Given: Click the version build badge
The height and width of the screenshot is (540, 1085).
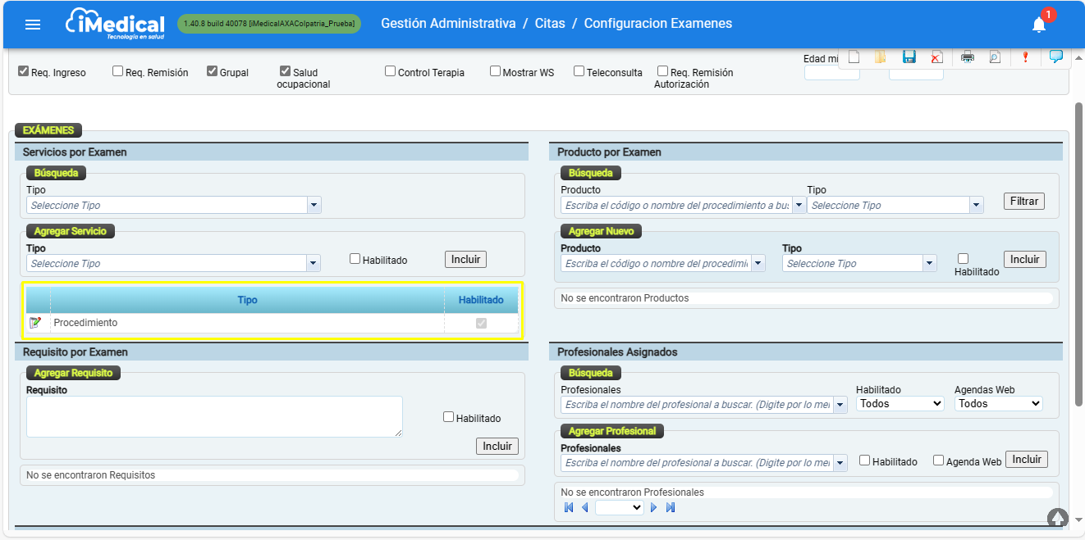Looking at the screenshot, I should (x=269, y=24).
